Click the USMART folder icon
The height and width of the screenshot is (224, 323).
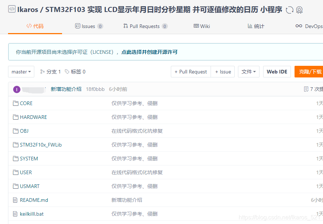(x=15, y=186)
